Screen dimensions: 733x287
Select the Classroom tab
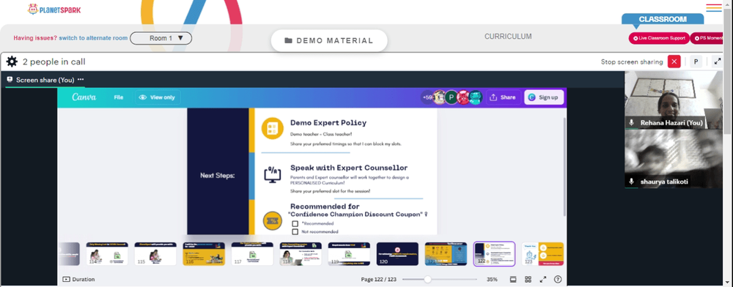click(x=663, y=19)
